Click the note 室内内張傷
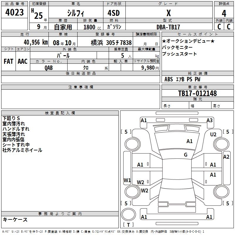 pos(13,139)
